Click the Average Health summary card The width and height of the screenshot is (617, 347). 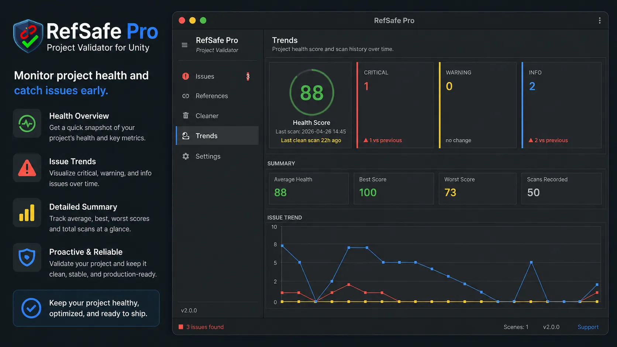[x=309, y=188]
